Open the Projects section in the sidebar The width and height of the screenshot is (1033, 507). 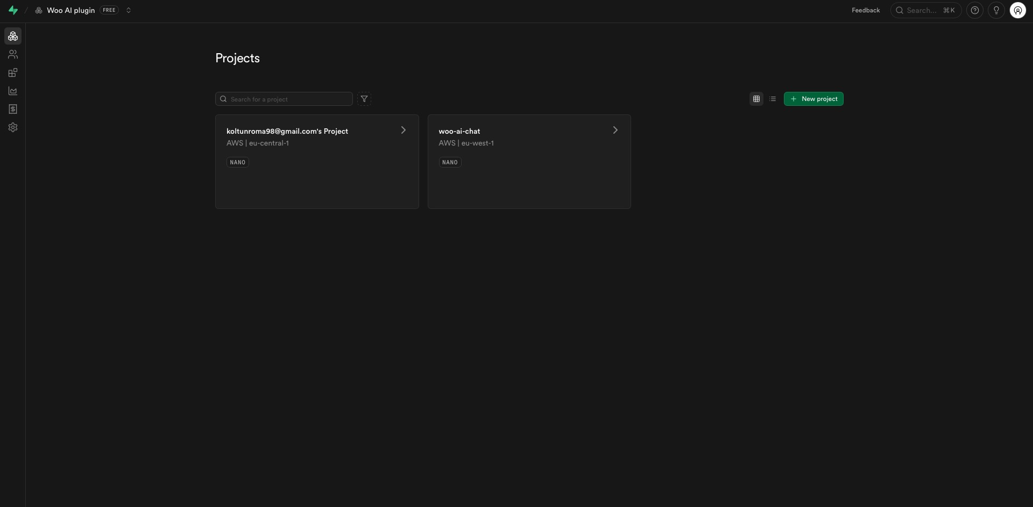click(x=12, y=36)
